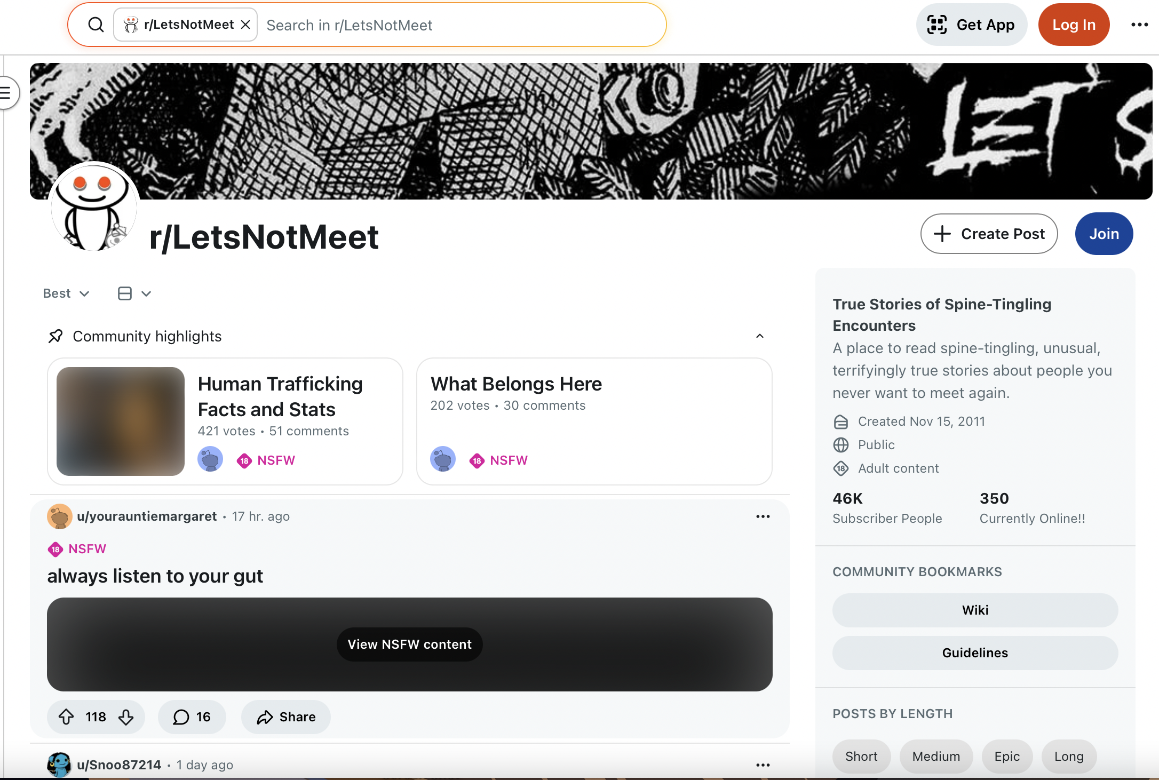Screen dimensions: 1159x780
Task: Open the left sidebar hamburger menu
Action: 6,93
